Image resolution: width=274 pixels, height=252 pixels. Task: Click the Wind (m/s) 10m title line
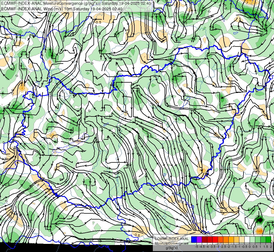point(62,9)
